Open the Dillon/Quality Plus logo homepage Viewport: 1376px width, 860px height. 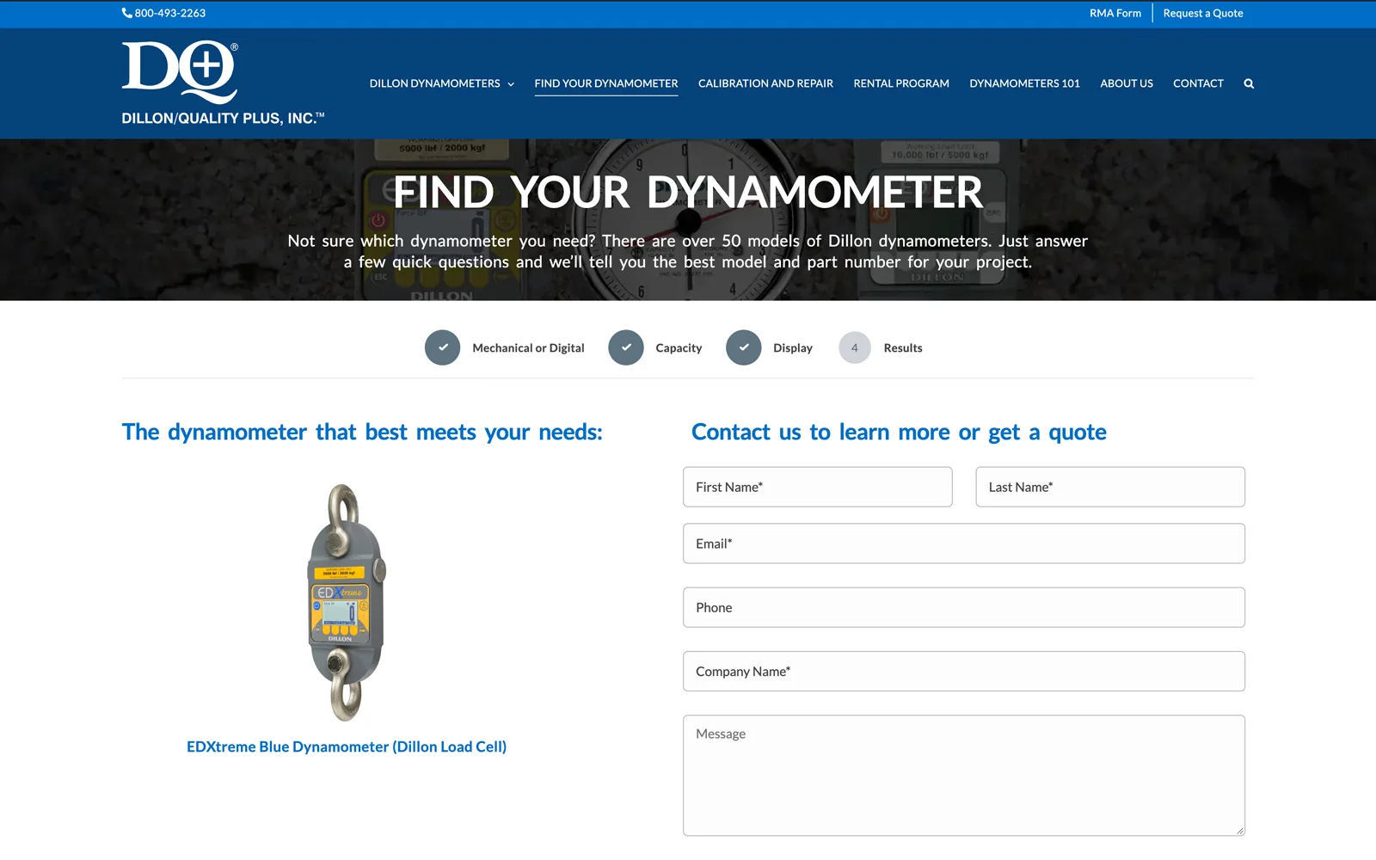tap(223, 83)
